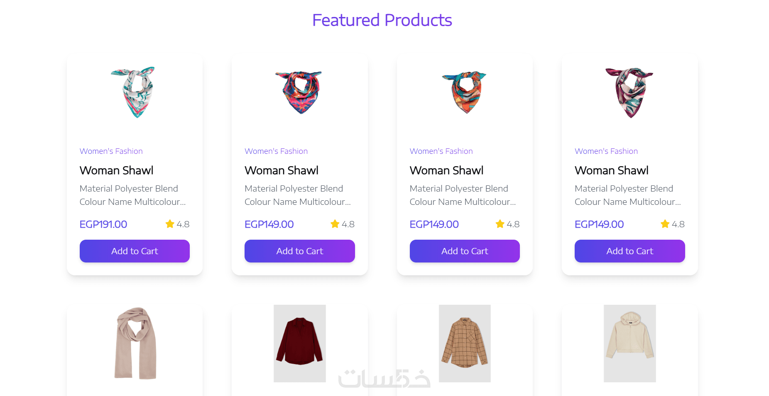The height and width of the screenshot is (396, 769).
Task: Open the second card's Woman Shawl title
Action: pos(282,170)
